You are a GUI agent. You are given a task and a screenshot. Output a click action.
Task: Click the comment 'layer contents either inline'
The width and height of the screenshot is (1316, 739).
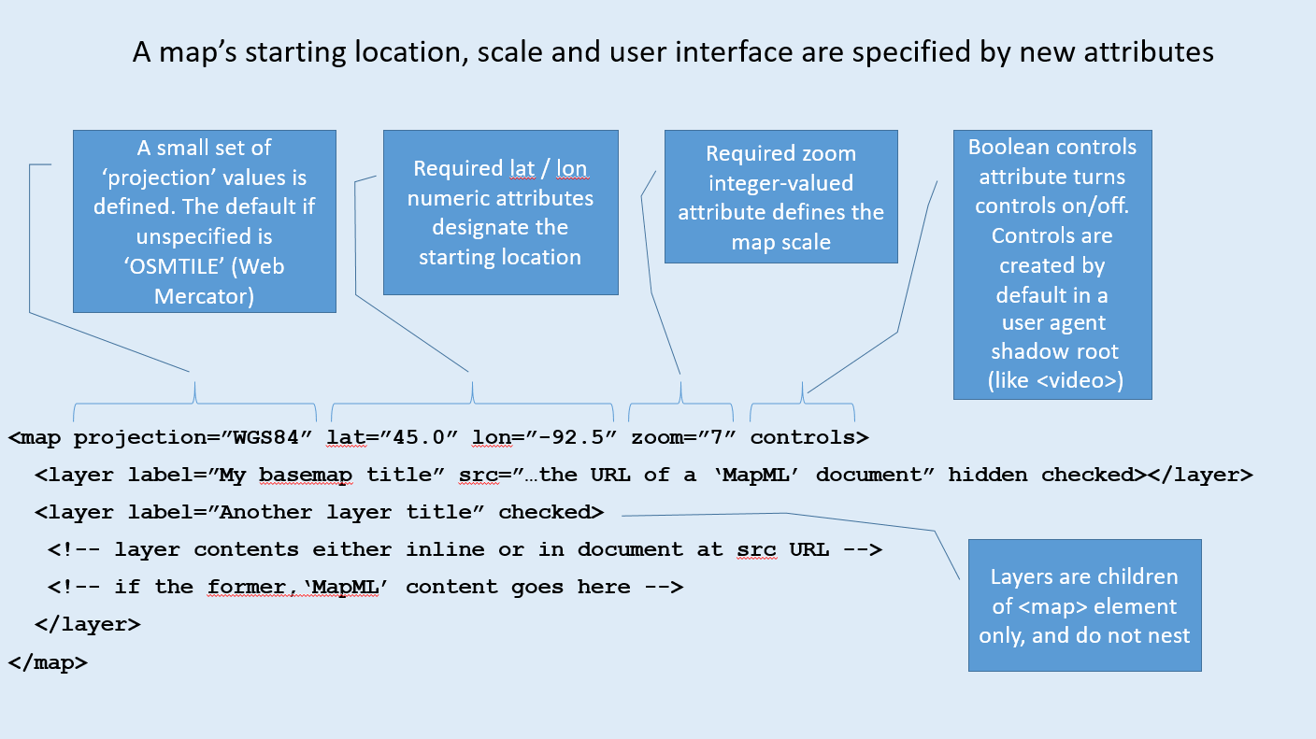pos(465,549)
